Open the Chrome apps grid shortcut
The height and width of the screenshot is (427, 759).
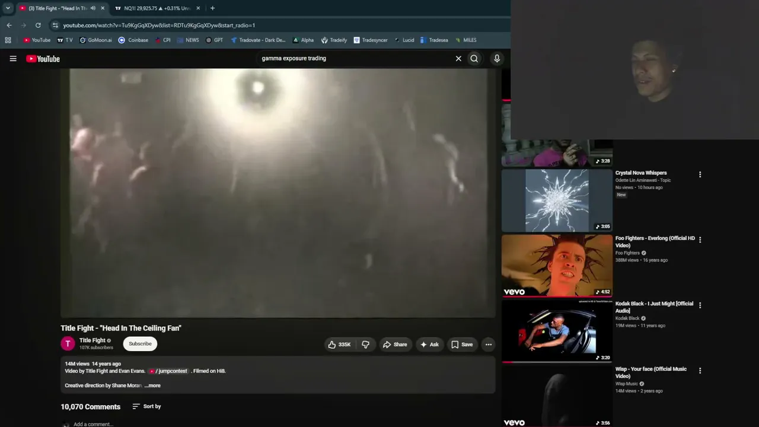[x=8, y=40]
